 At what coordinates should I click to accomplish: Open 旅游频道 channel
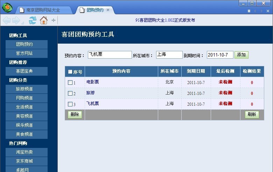click(x=27, y=89)
